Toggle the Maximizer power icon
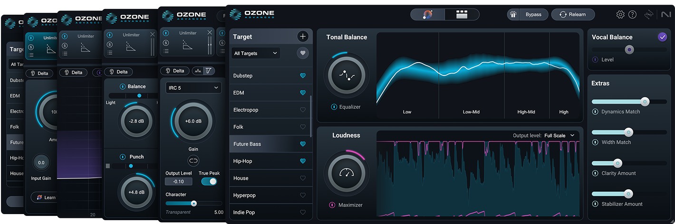Screen dimensions: 675x224 coord(332,205)
